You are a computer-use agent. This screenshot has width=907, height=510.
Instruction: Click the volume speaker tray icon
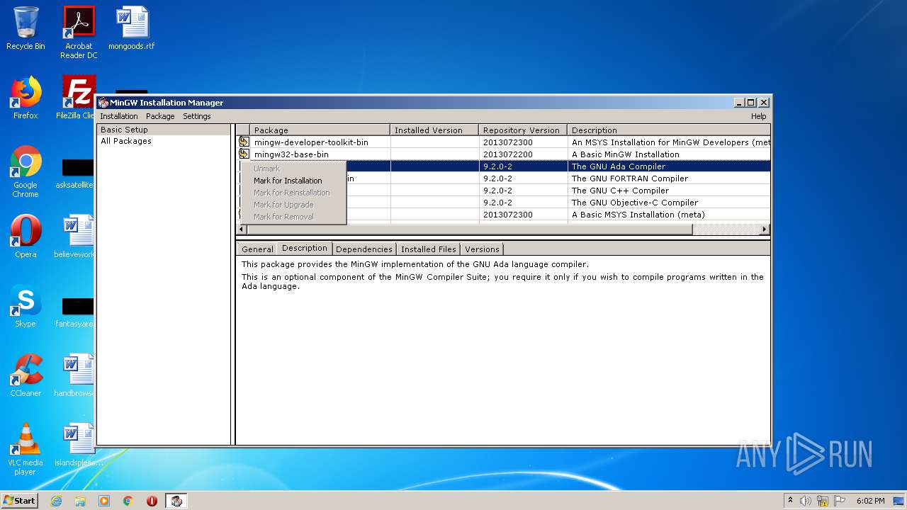[806, 501]
